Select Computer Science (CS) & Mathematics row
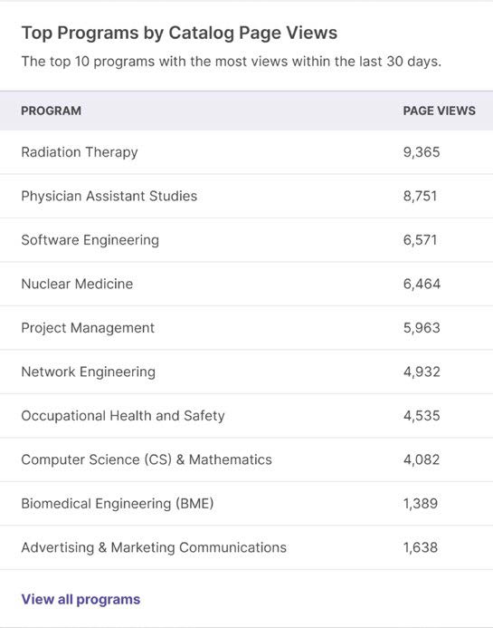 tap(246, 459)
